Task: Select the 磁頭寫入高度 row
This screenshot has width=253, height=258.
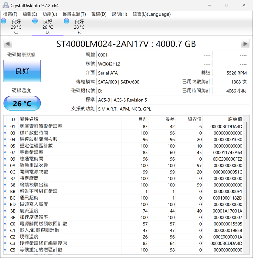Action: (x=123, y=204)
